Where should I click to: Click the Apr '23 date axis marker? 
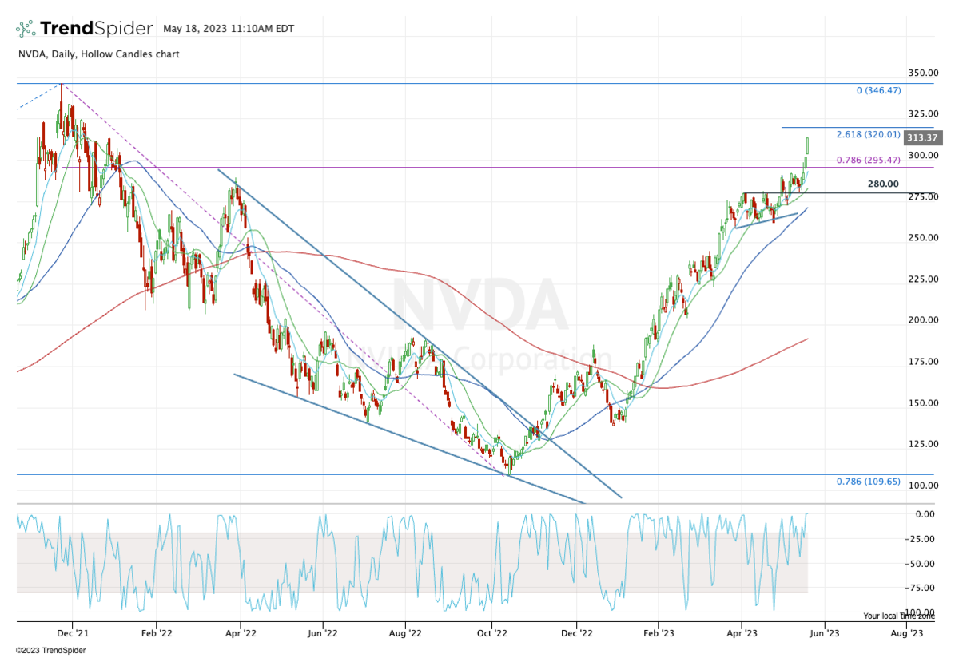741,632
